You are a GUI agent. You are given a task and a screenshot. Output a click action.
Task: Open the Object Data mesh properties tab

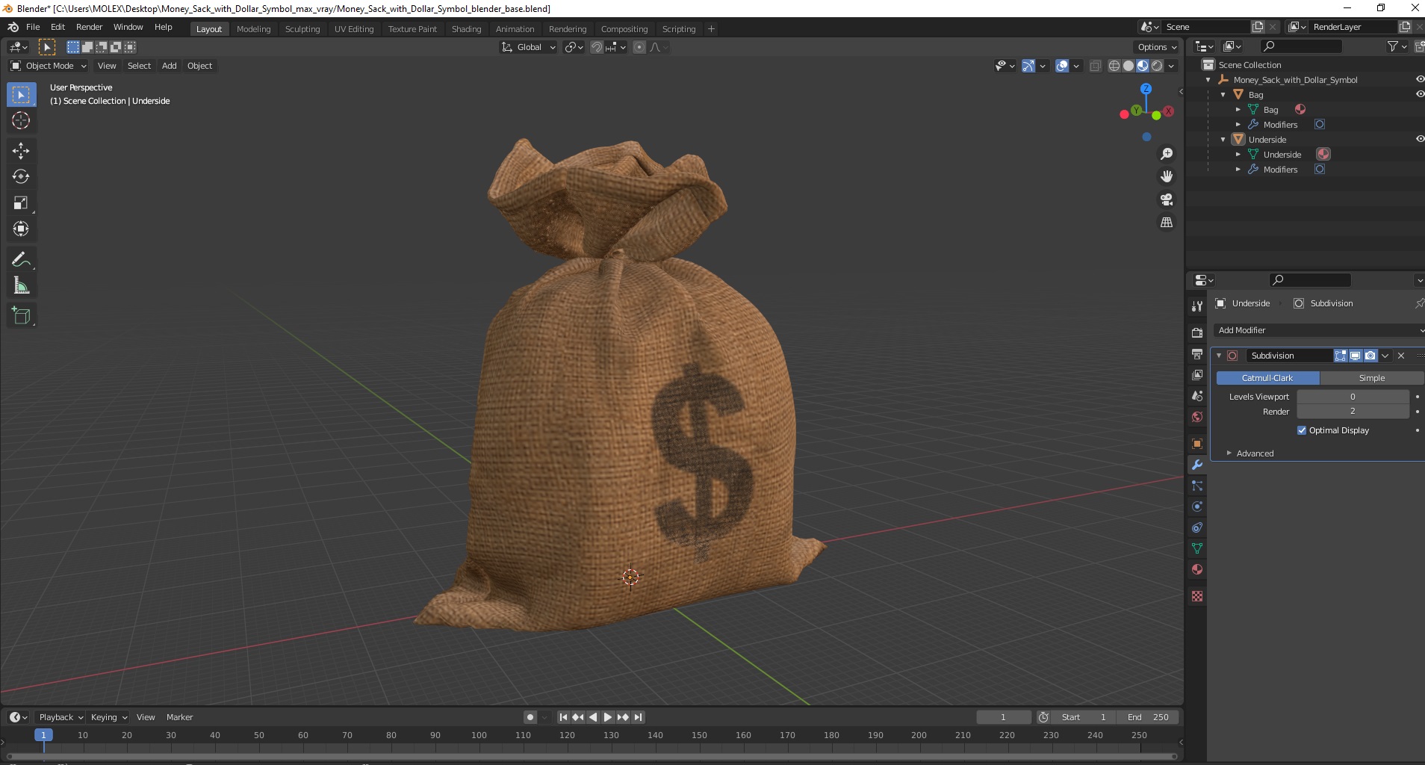[x=1197, y=548]
